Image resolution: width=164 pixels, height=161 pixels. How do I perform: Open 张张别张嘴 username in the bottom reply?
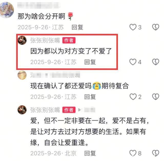coord(45,110)
